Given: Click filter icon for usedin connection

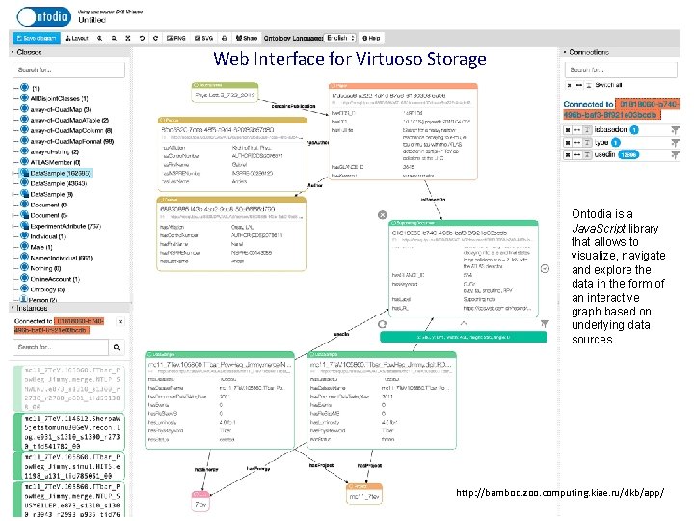Looking at the screenshot, I should click(x=675, y=154).
